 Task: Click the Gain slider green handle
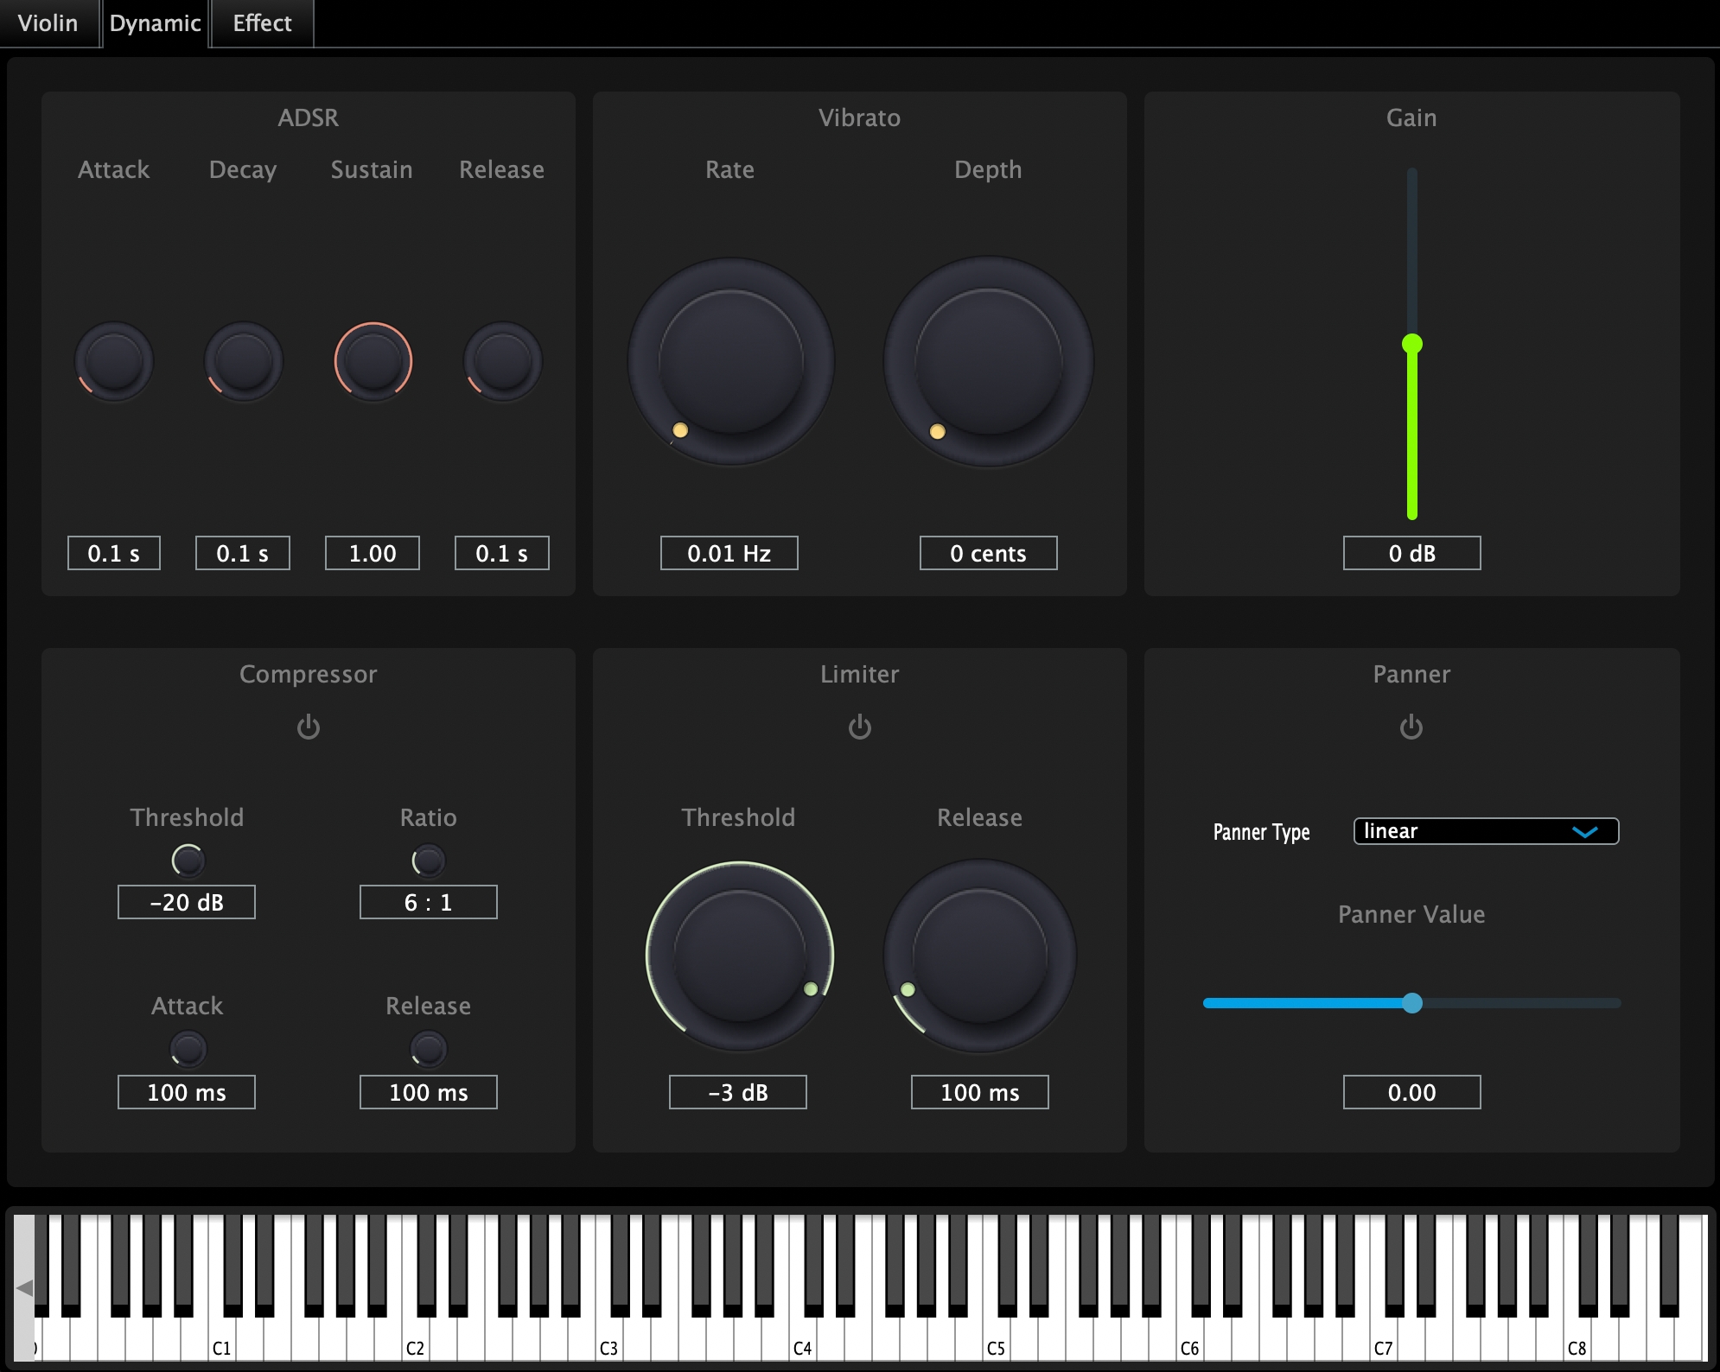pyautogui.click(x=1412, y=344)
